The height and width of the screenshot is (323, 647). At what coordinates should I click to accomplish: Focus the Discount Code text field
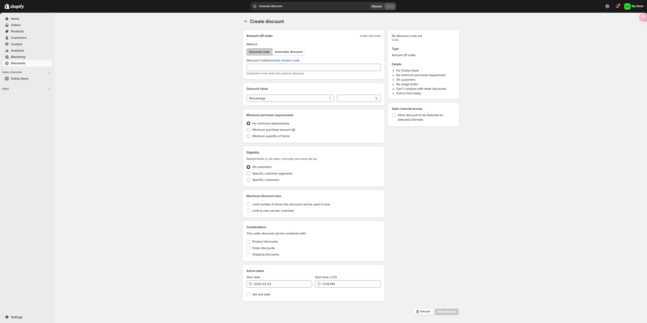(313, 67)
